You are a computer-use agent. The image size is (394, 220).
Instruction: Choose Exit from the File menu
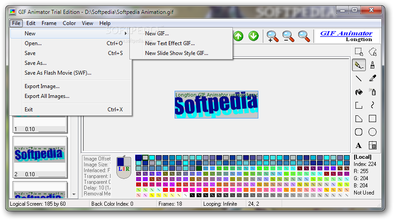71,110
